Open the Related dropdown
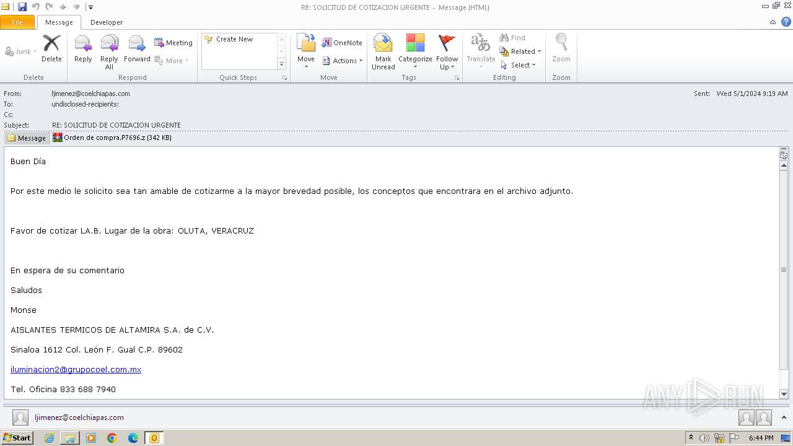793x446 pixels. (520, 51)
